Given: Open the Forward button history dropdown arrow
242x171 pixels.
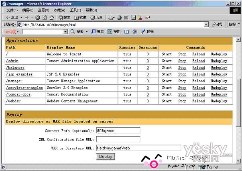Looking at the screenshot, I should [x=32, y=18].
